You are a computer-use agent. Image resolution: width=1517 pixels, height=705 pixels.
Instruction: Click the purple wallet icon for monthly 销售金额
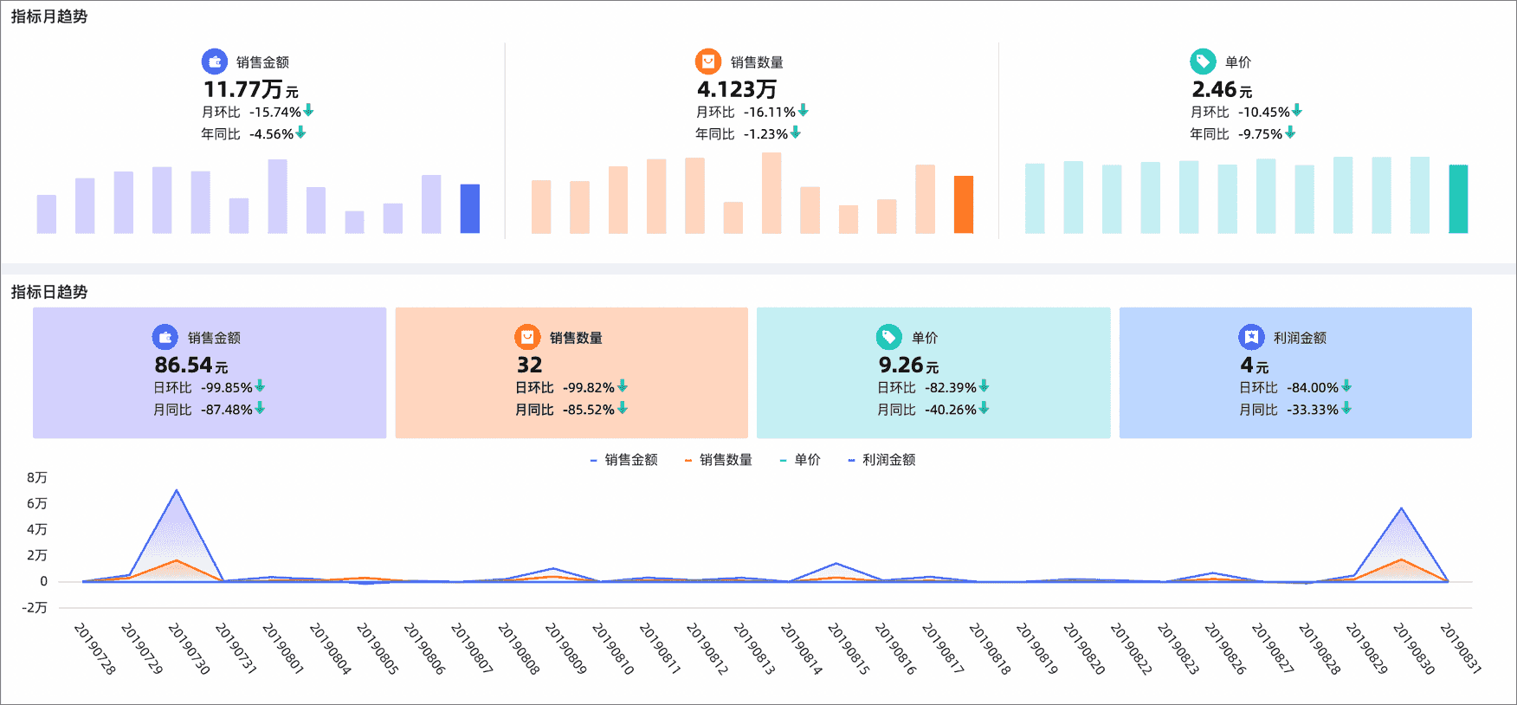[x=215, y=61]
